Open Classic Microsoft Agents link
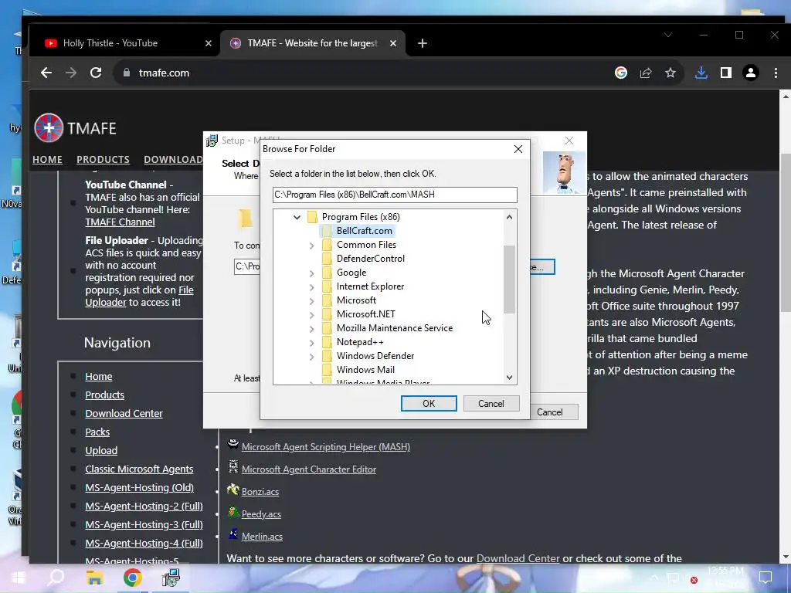Image resolution: width=791 pixels, height=593 pixels. point(139,469)
